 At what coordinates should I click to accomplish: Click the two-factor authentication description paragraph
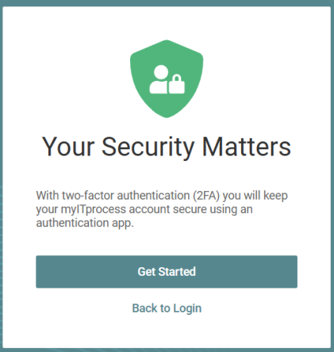162,209
